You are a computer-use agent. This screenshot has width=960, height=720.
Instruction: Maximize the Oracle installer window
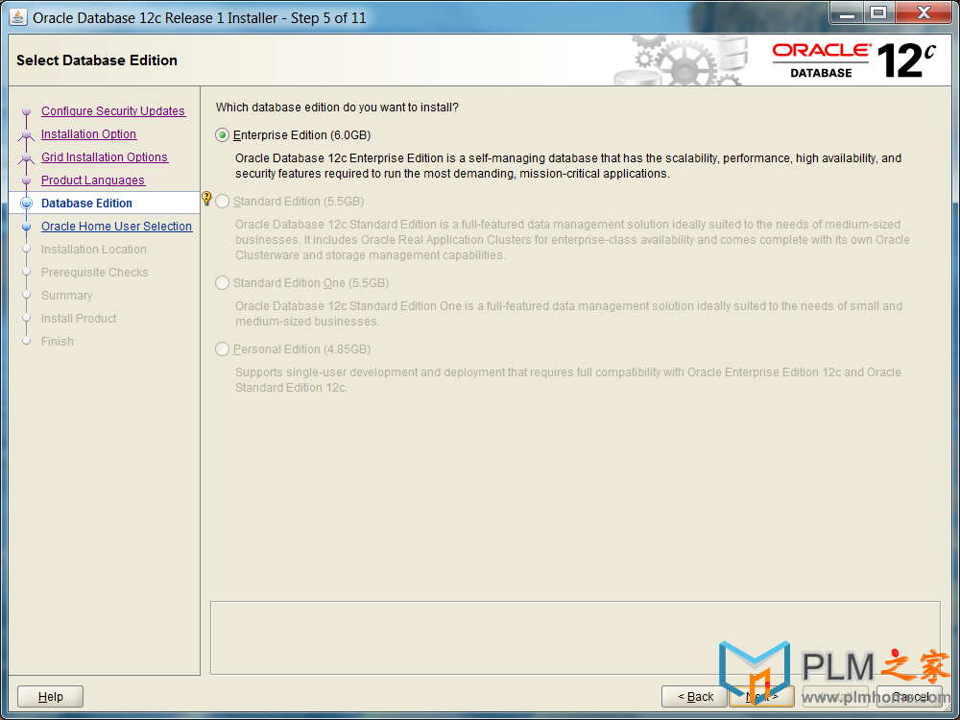[878, 13]
